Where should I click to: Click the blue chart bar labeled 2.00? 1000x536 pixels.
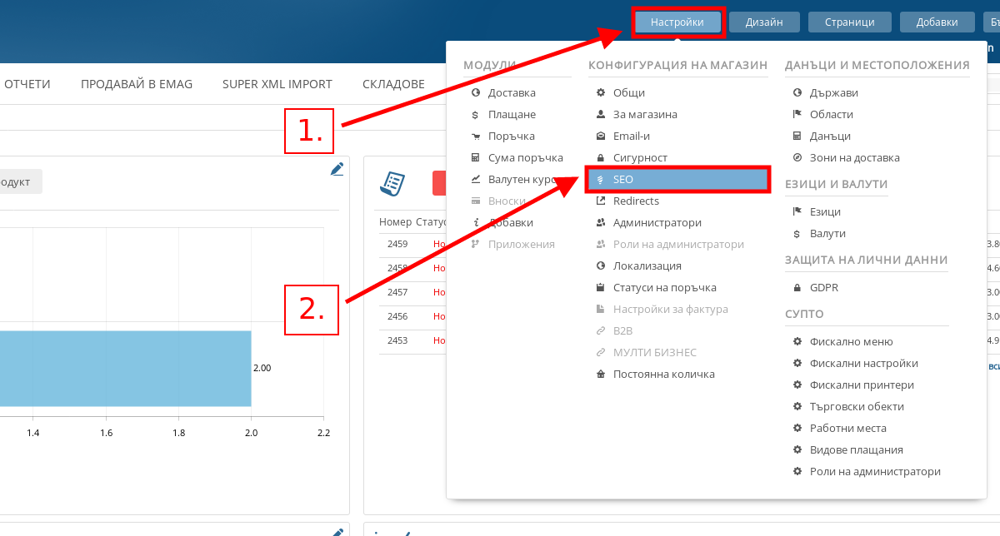[x=125, y=368]
